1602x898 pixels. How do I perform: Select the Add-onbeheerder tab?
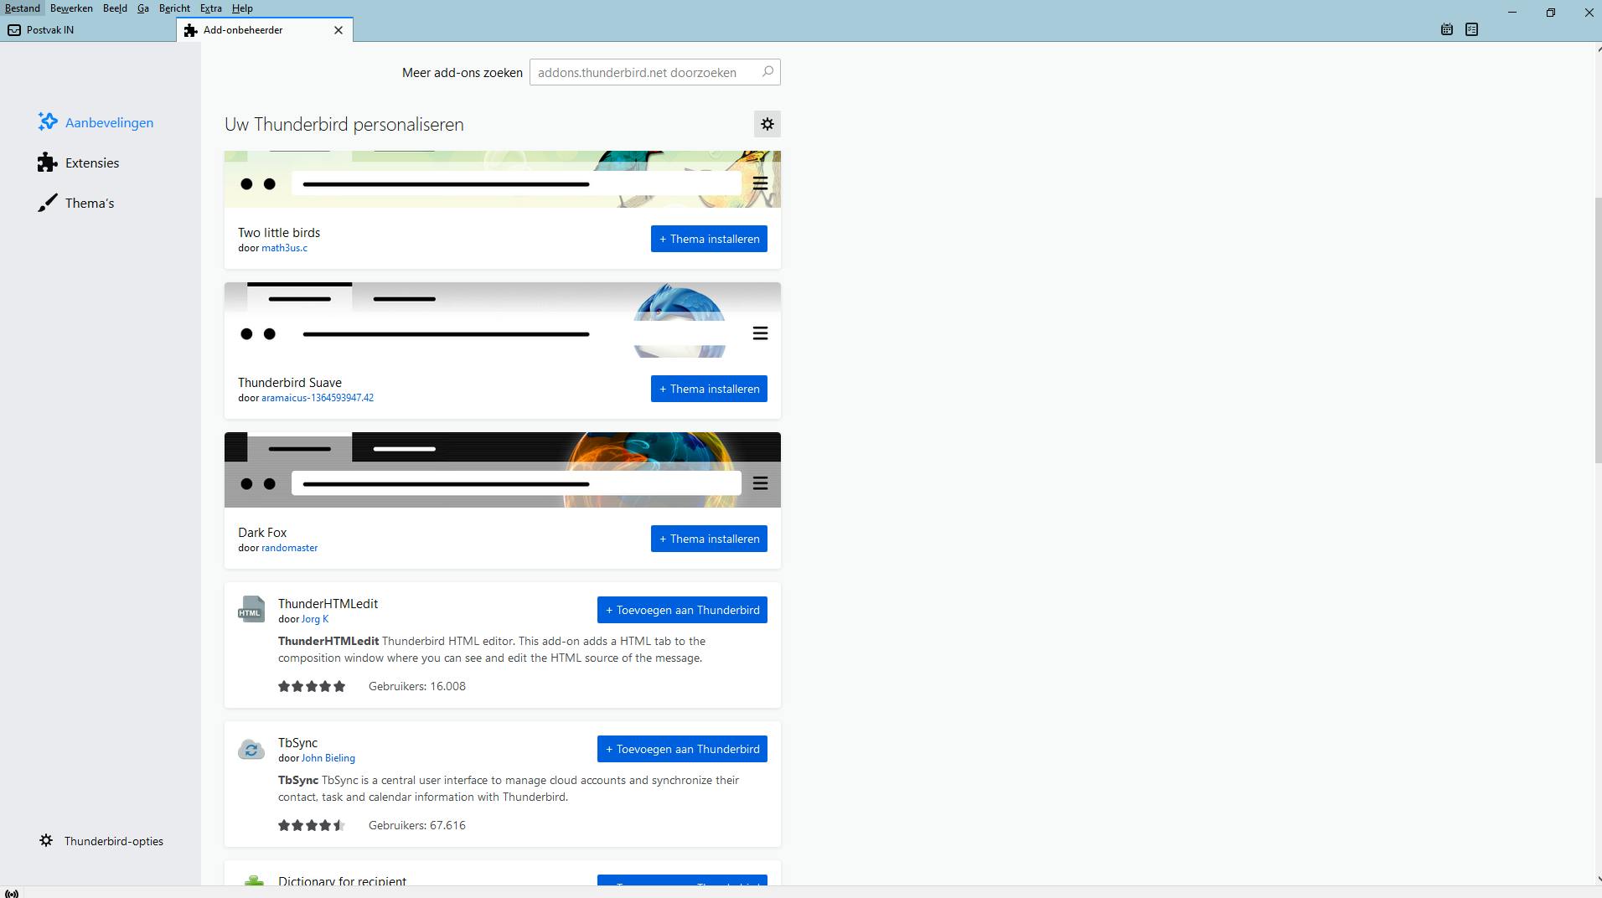pyautogui.click(x=265, y=30)
